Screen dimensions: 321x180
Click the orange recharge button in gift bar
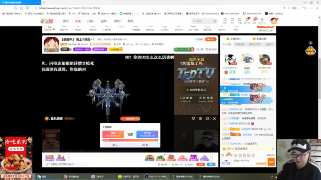point(201,164)
